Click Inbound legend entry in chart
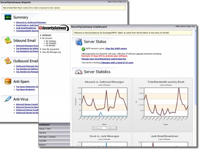199x149 pixels. [x=98, y=128]
